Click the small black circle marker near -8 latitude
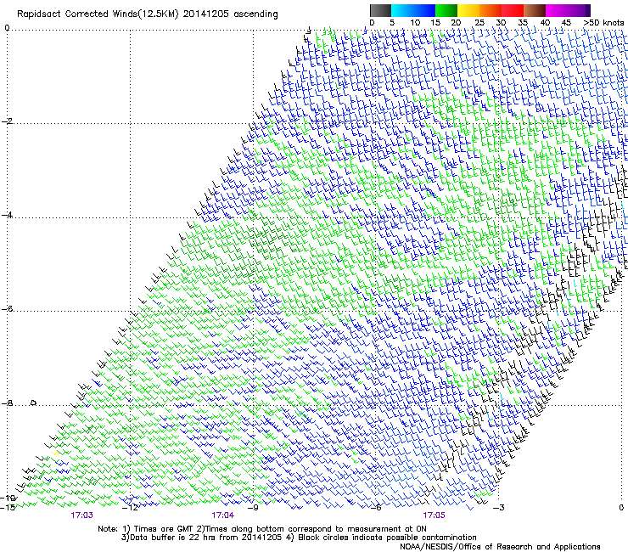628x552 pixels. [34, 403]
